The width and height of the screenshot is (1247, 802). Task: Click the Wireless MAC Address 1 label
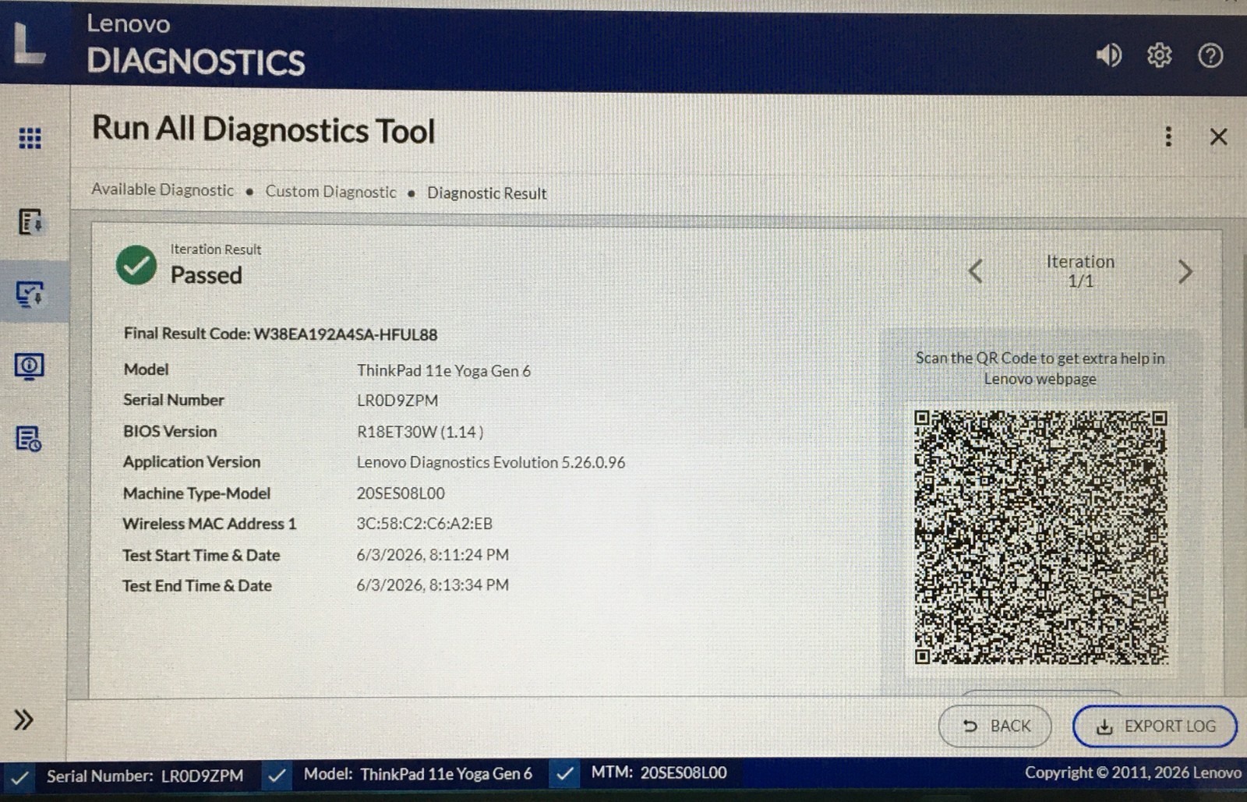(x=210, y=524)
